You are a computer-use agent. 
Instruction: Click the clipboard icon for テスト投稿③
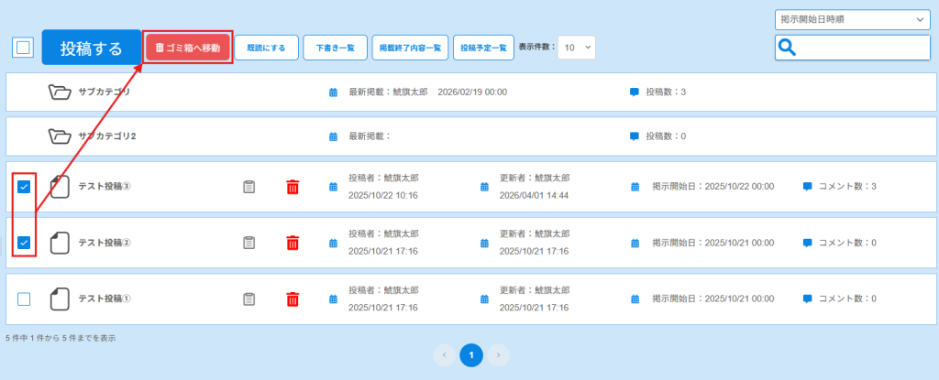pos(249,187)
